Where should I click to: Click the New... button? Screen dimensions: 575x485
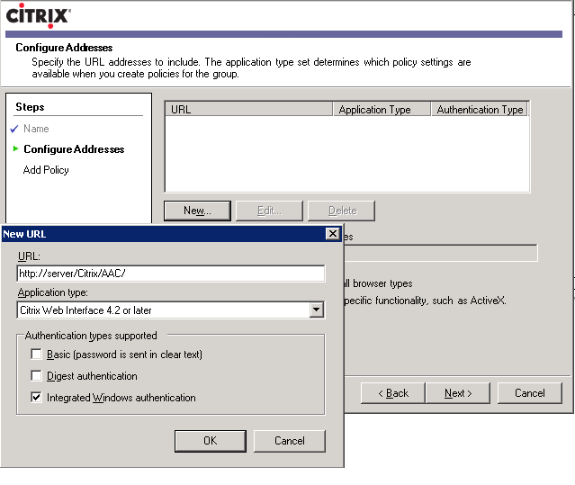point(197,211)
